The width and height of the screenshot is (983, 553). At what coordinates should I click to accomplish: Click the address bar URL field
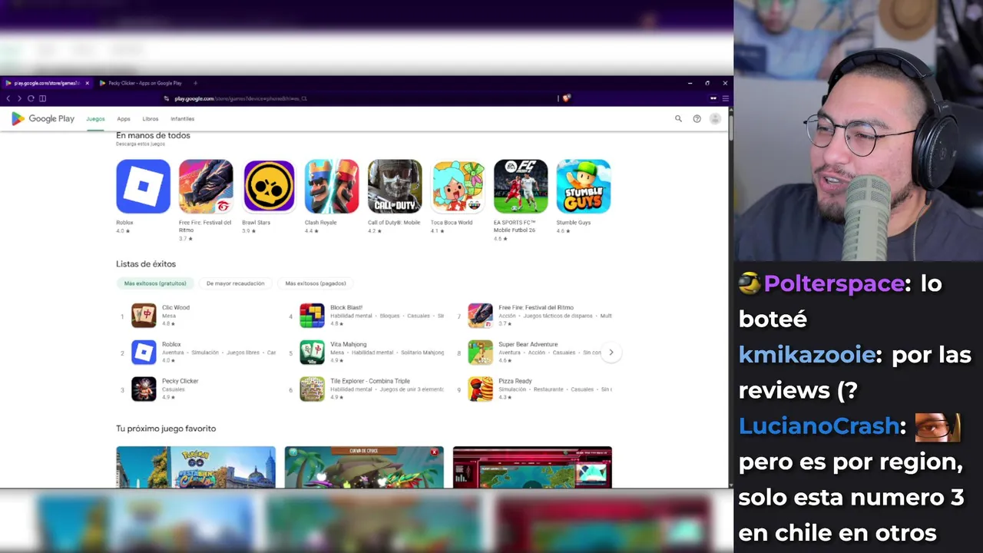361,98
